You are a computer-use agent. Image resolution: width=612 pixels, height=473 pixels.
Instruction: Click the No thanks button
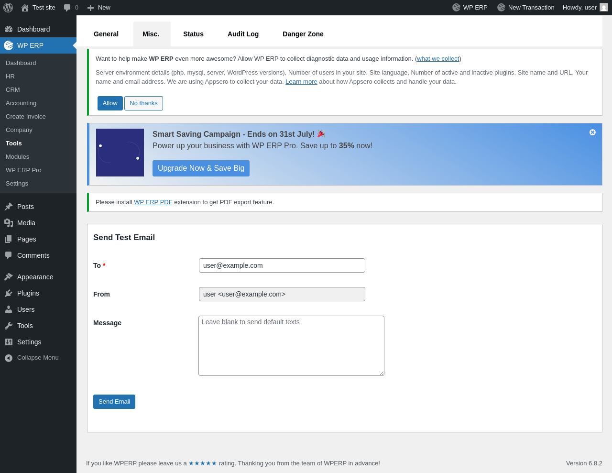point(143,103)
